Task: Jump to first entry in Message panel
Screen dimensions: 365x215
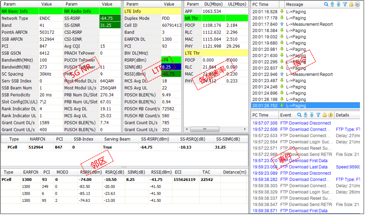Action: click(339, 4)
